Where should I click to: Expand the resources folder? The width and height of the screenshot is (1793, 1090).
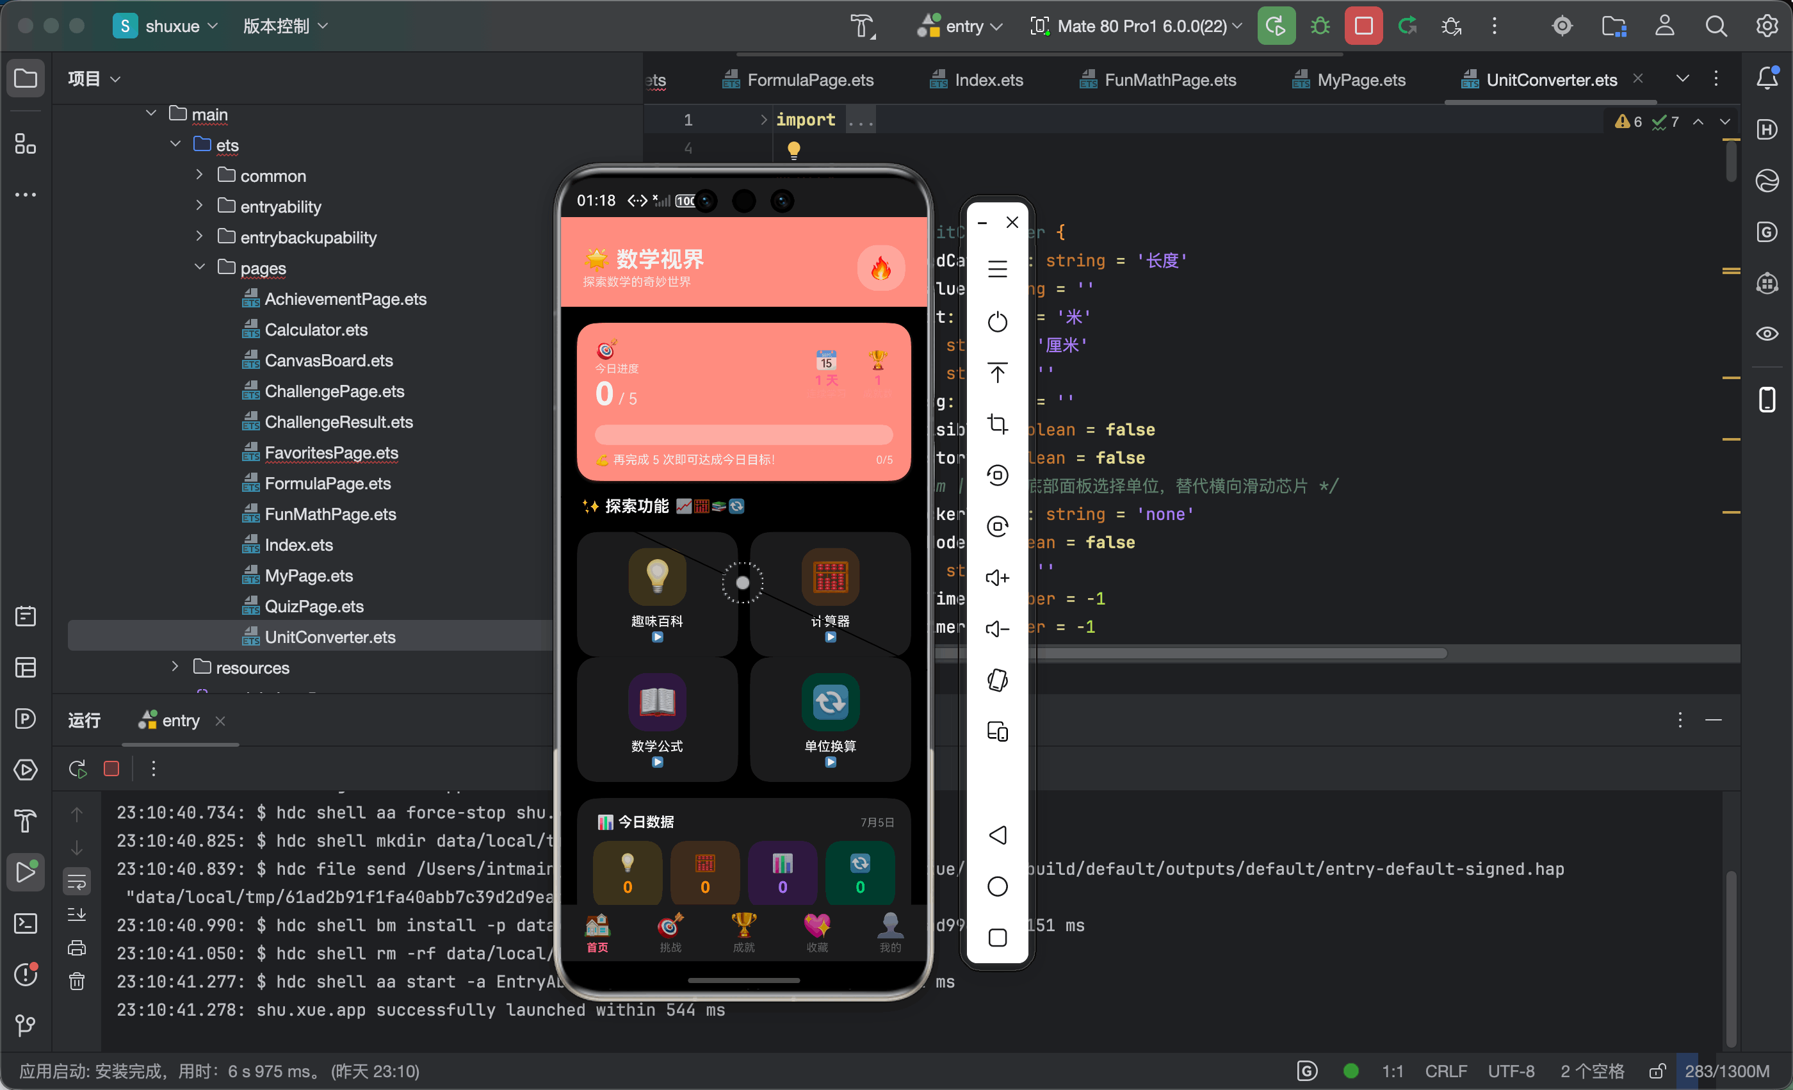pyautogui.click(x=175, y=667)
